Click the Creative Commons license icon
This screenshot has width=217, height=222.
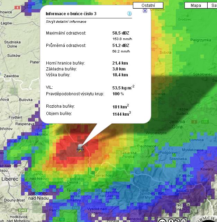coord(162,221)
